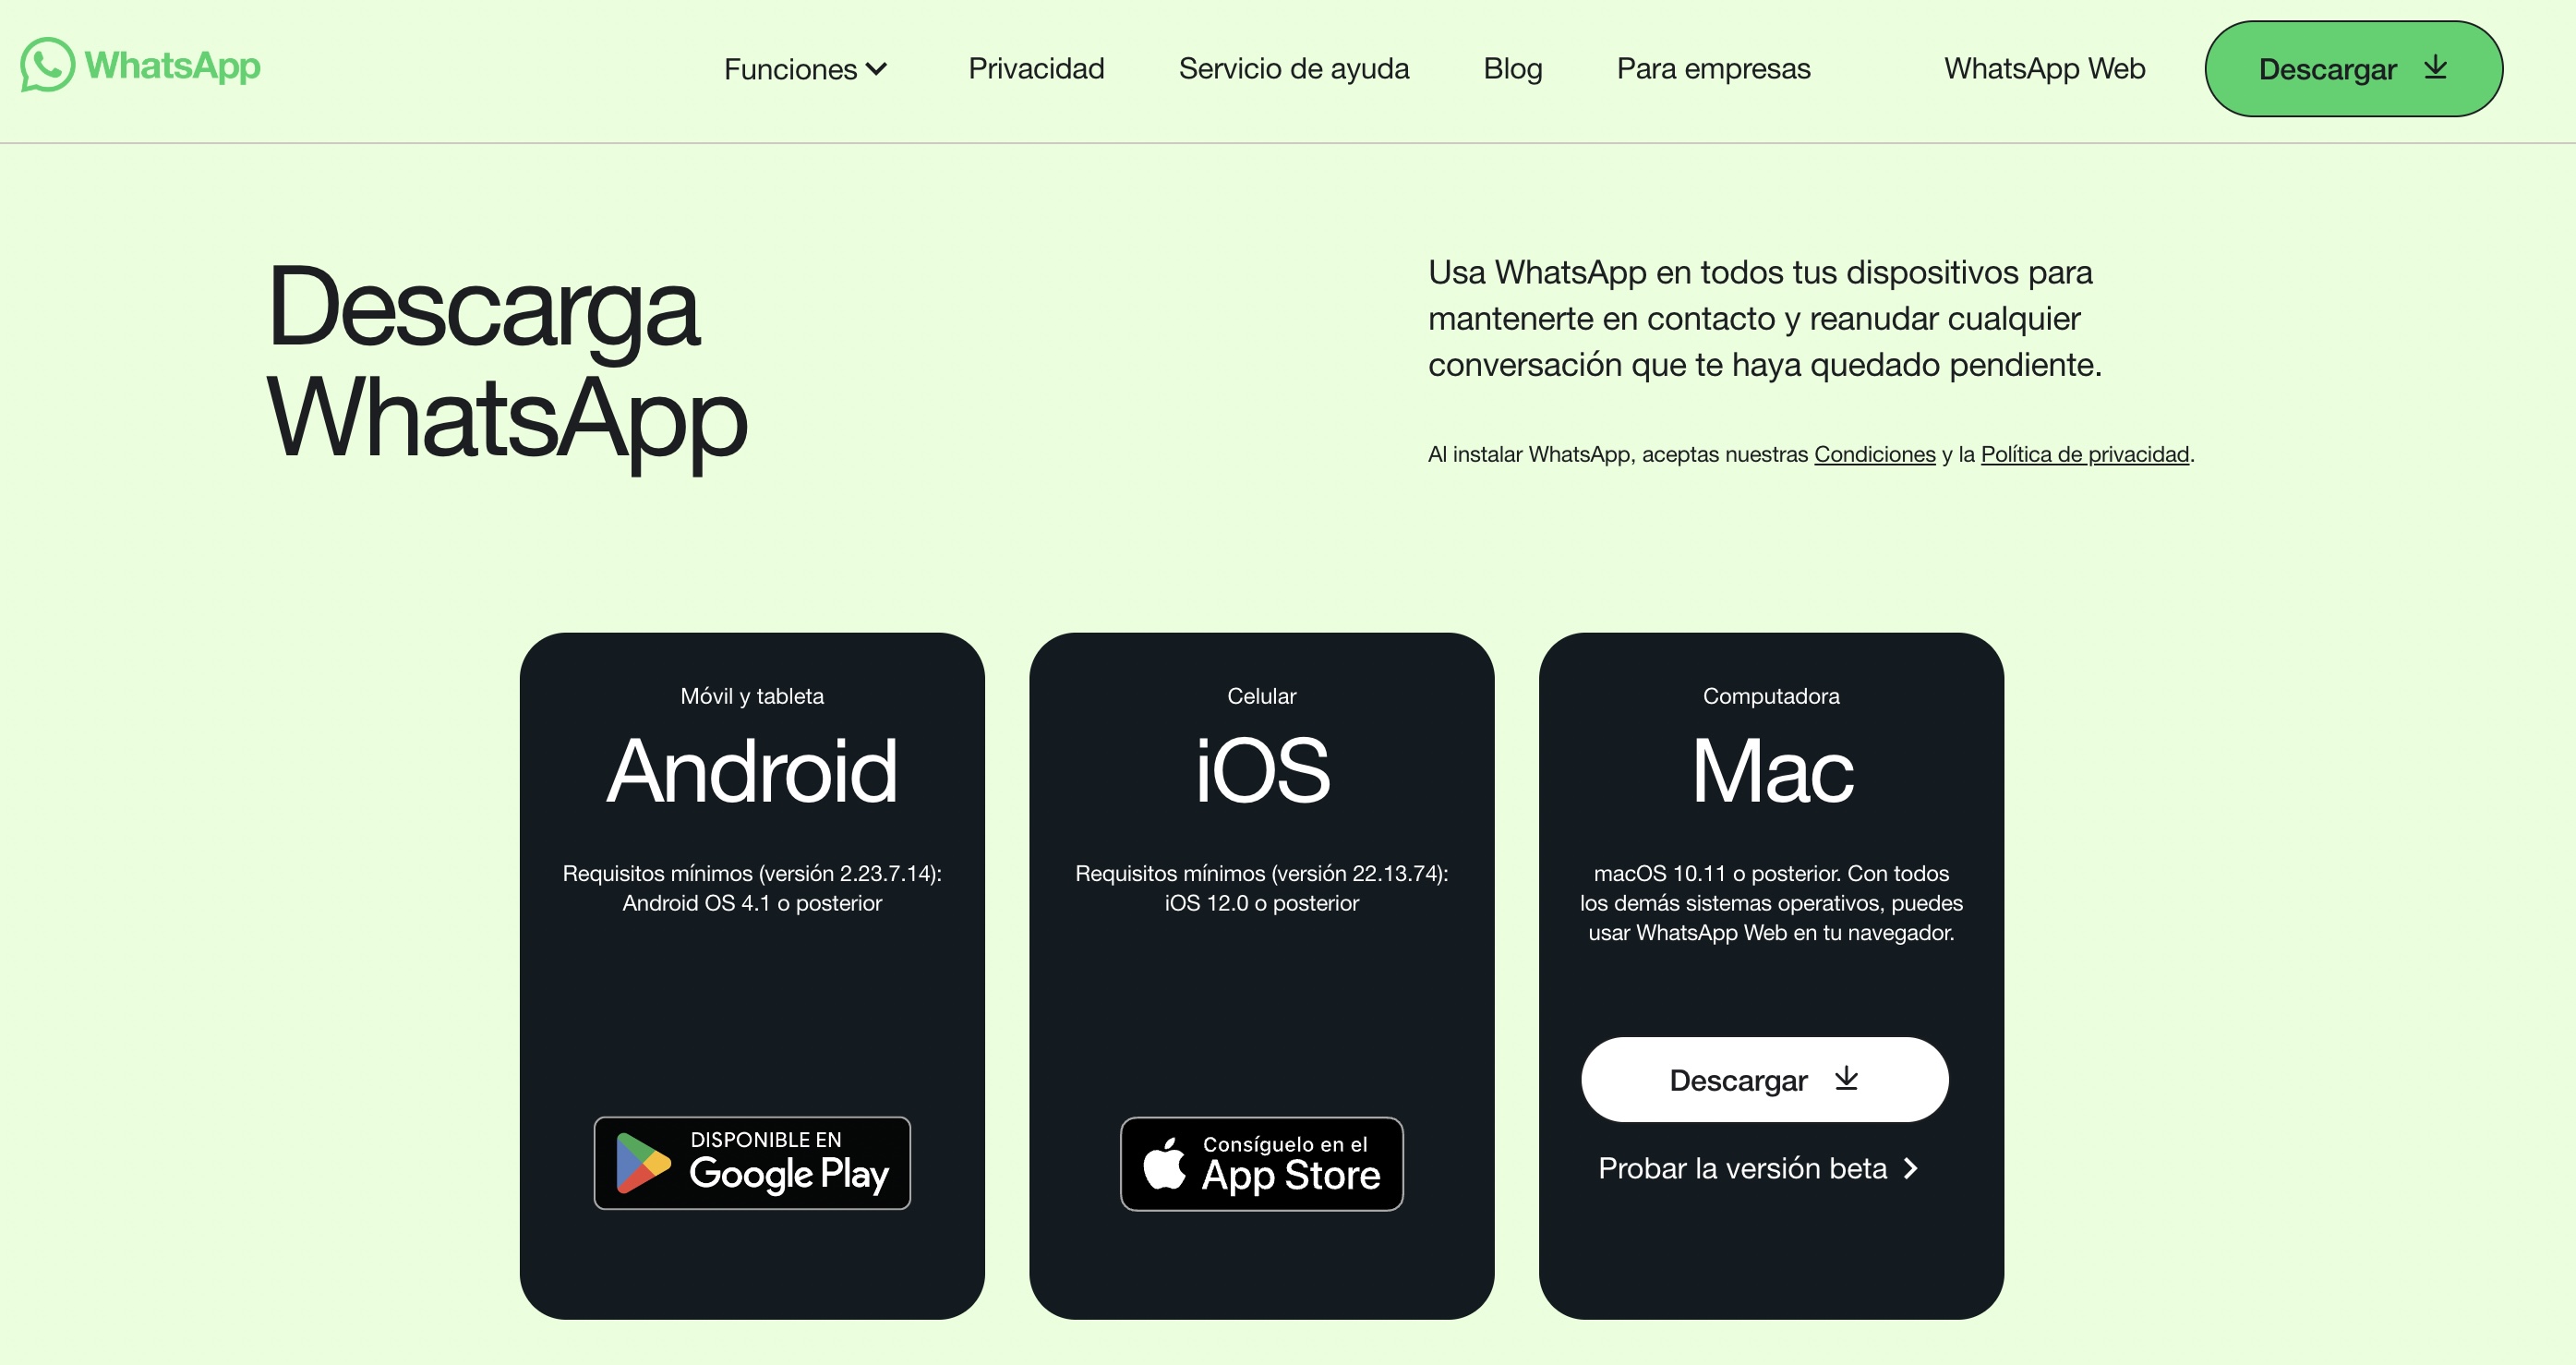Navigate to Blog section
Screen dimensions: 2576x1365
pos(1513,68)
